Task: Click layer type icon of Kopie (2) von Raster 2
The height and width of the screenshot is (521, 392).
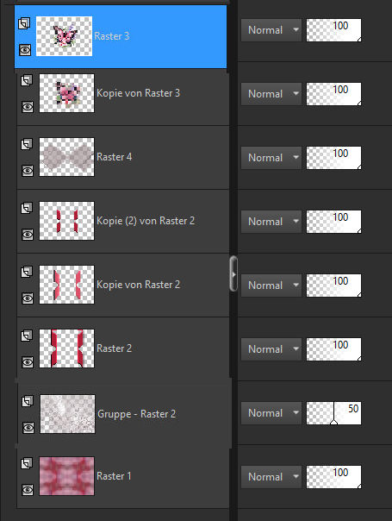Action: click(27, 208)
